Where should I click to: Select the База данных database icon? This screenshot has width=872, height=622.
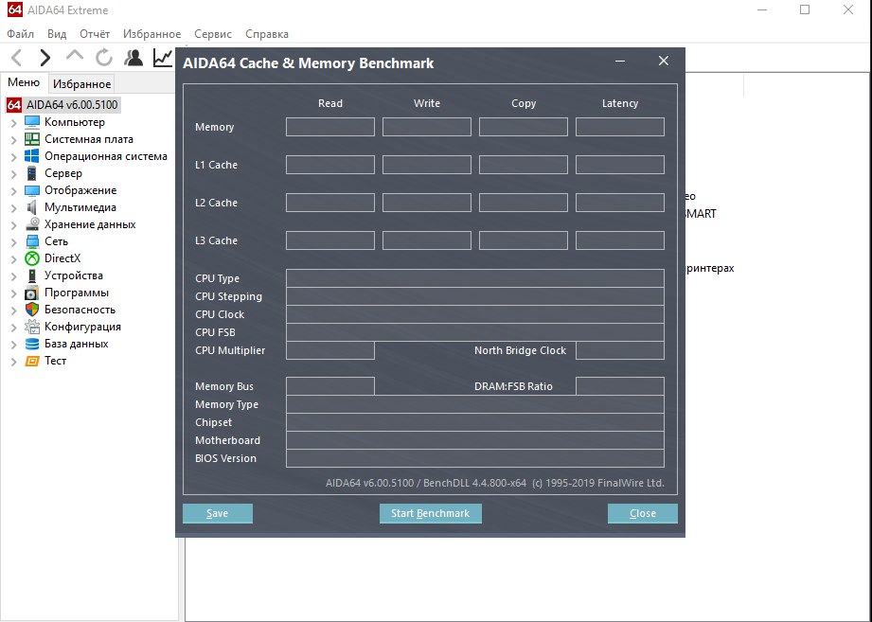32,344
